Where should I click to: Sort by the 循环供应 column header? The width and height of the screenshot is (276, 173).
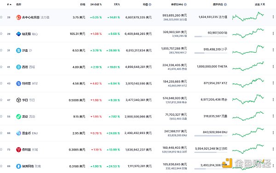(x=218, y=5)
